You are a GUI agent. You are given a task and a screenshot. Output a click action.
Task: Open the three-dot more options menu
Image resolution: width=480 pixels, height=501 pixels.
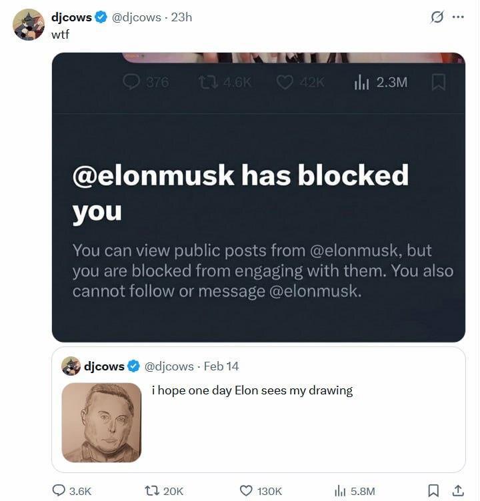[457, 18]
